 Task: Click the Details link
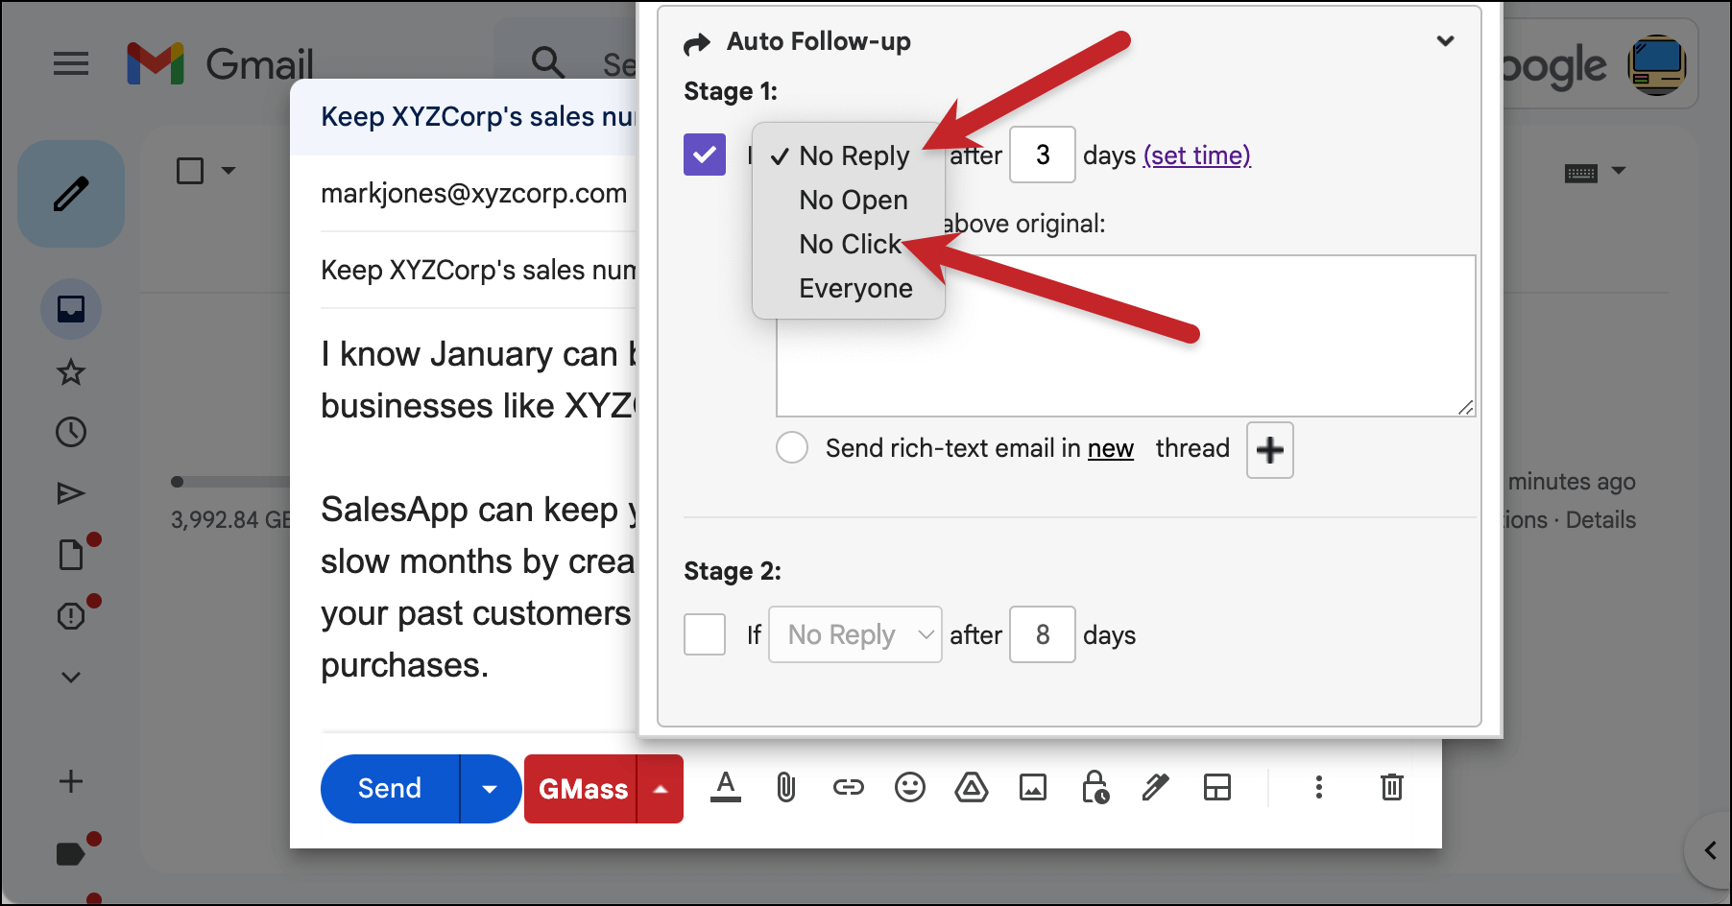(1600, 519)
